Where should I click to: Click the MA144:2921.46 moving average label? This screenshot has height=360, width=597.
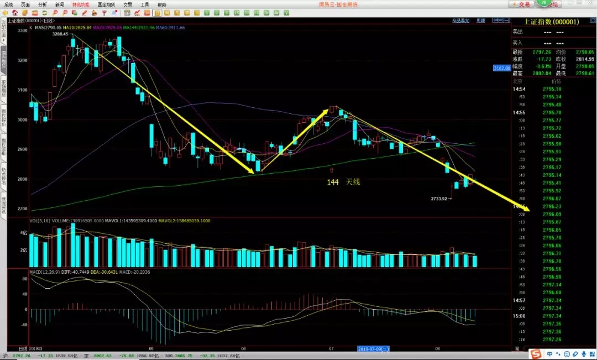[139, 28]
